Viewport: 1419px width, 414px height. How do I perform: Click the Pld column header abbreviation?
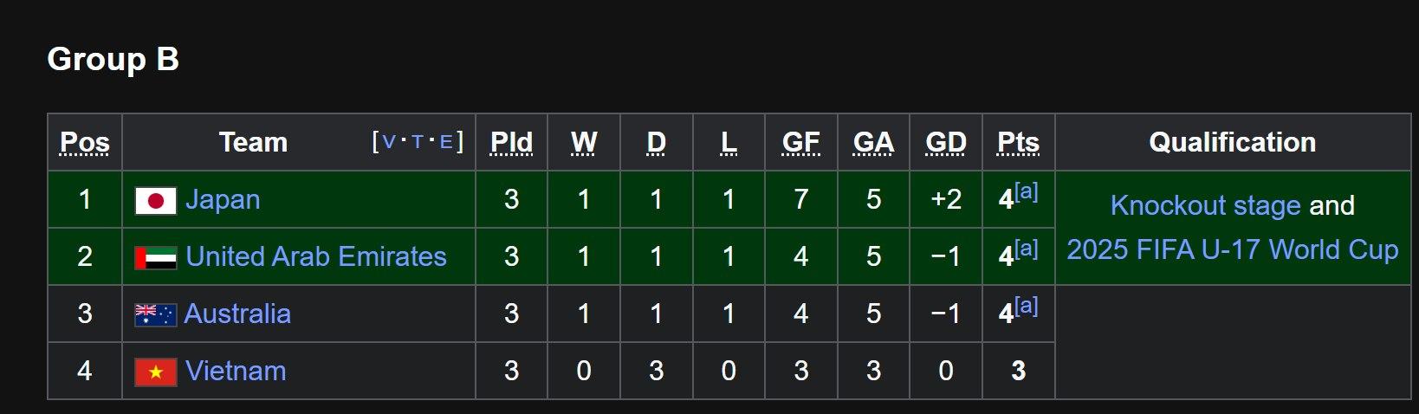(511, 143)
